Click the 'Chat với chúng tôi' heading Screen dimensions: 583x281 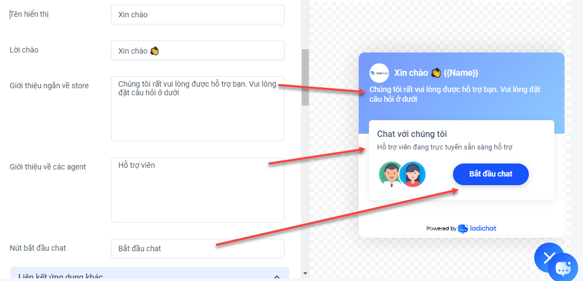(412, 134)
